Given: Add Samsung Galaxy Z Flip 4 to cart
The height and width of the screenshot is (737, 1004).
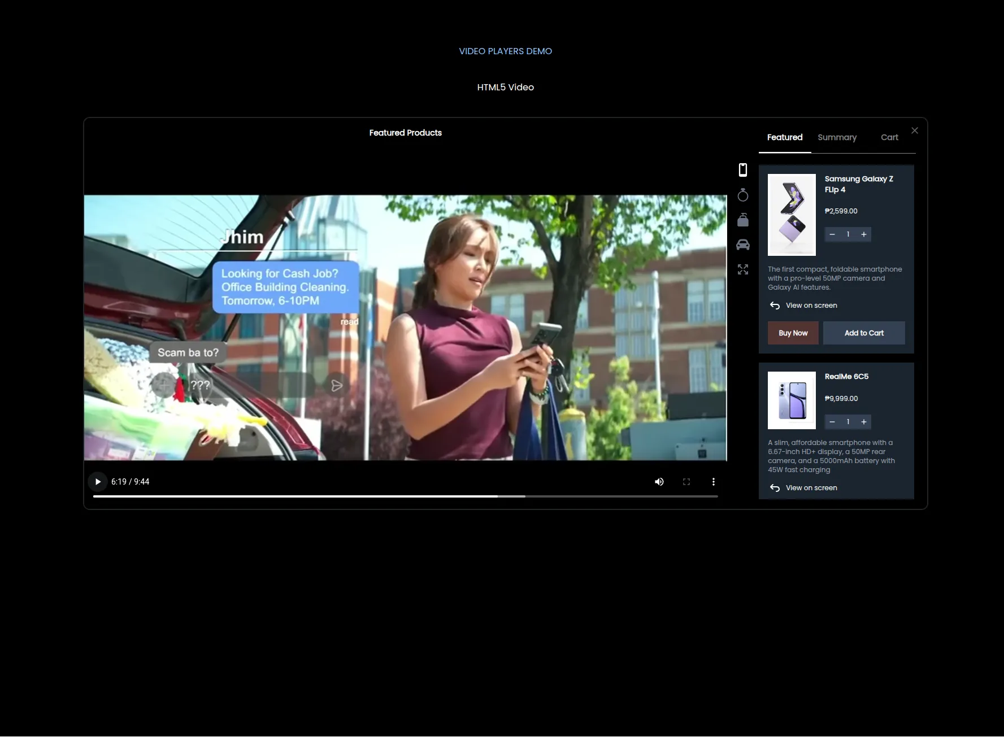Looking at the screenshot, I should 864,333.
